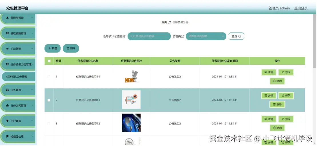The height and width of the screenshot is (147, 317).
Task: Expand 论坛管理 chevron
Action: click(x=32, y=49)
